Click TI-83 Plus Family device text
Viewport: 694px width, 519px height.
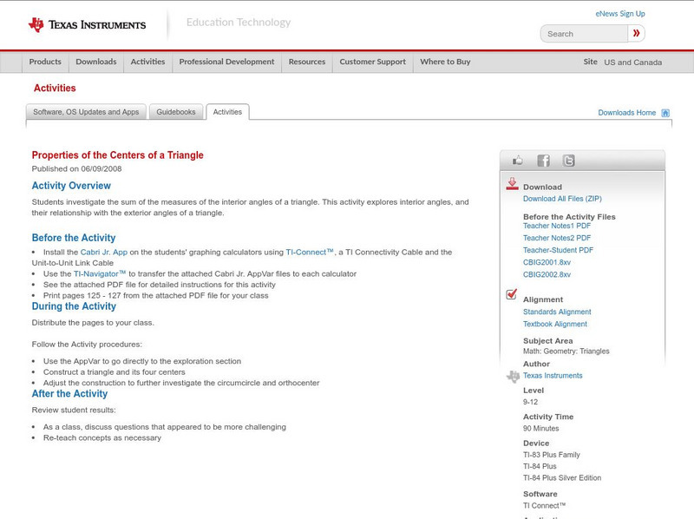point(552,455)
